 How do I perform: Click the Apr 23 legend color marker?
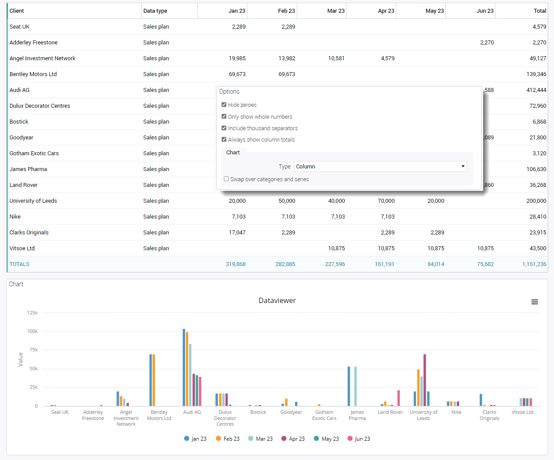[x=284, y=438]
